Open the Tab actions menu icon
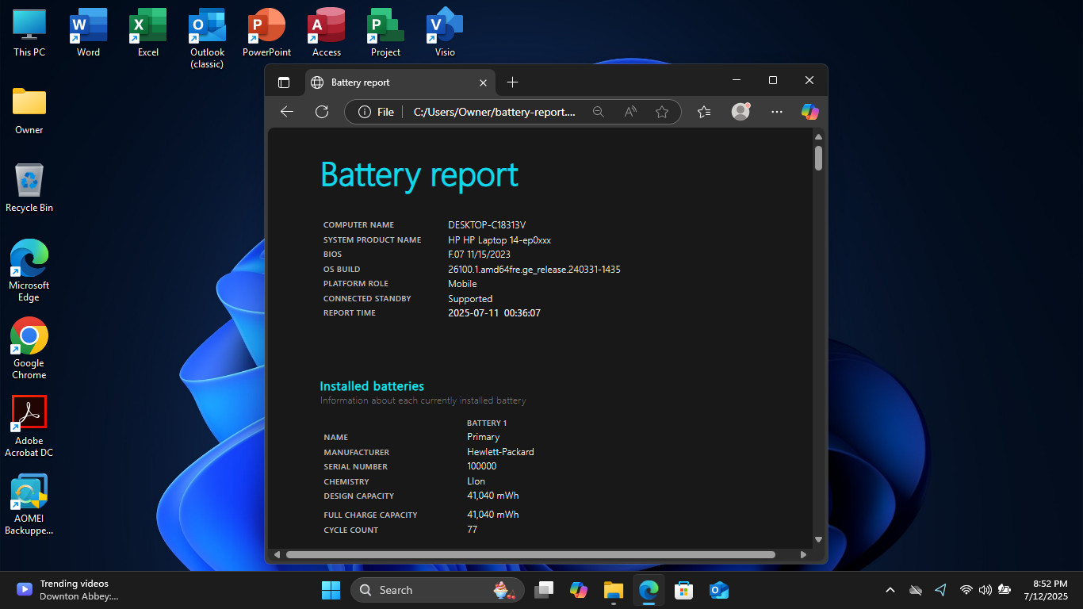 pyautogui.click(x=284, y=82)
